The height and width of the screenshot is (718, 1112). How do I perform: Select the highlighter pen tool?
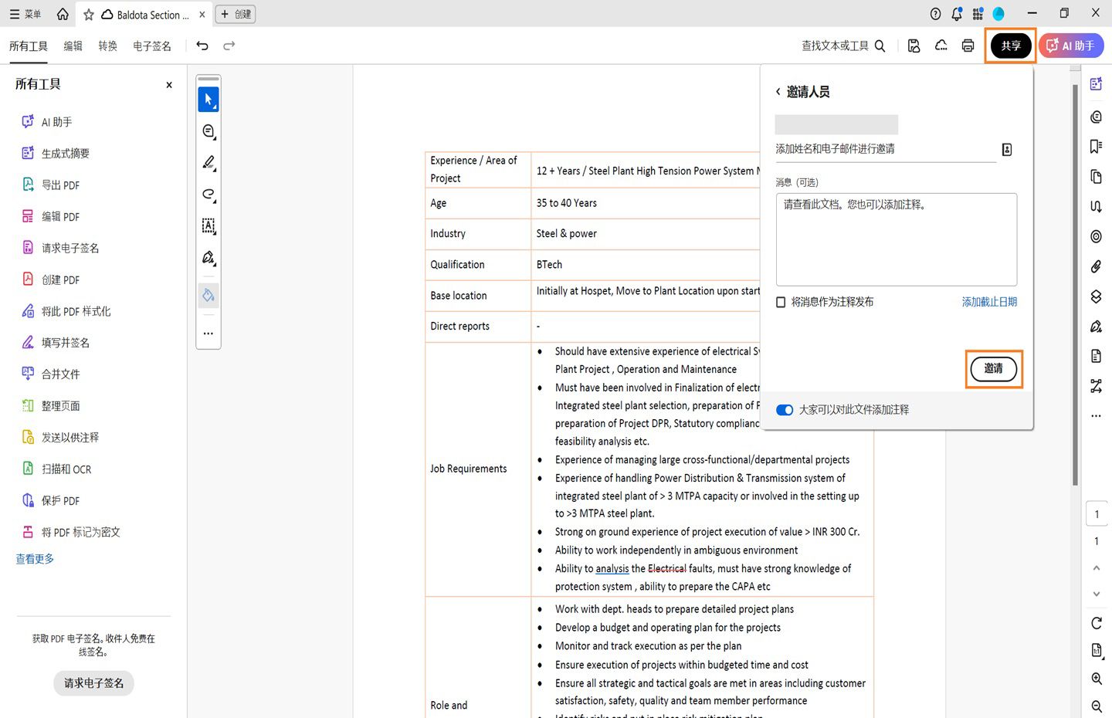click(208, 163)
